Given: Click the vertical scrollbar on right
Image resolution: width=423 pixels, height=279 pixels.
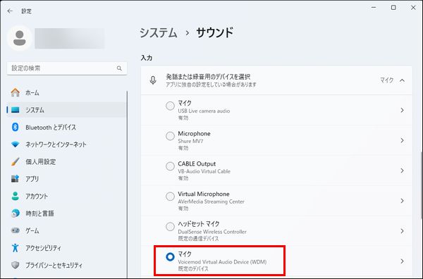Looking at the screenshot, I should click(x=421, y=185).
